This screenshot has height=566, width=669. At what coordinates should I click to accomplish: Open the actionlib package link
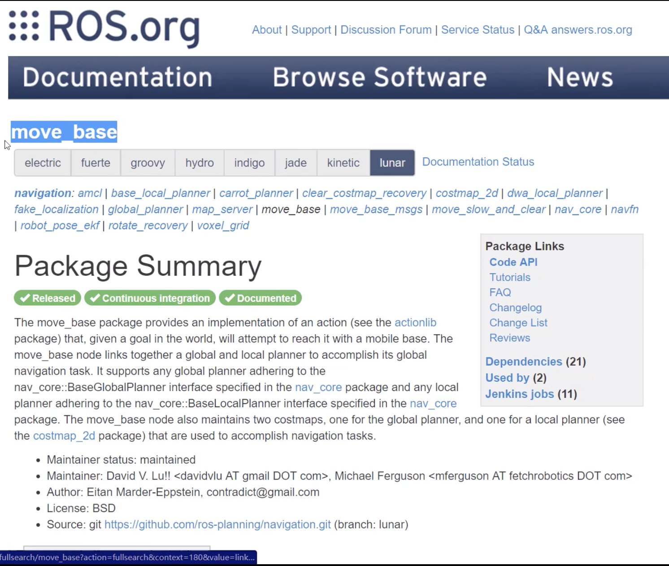[x=415, y=322]
